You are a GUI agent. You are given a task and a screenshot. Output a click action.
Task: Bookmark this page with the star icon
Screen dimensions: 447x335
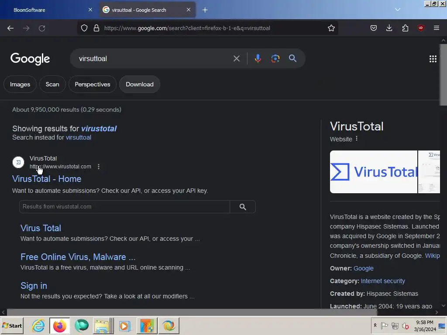[x=331, y=28]
